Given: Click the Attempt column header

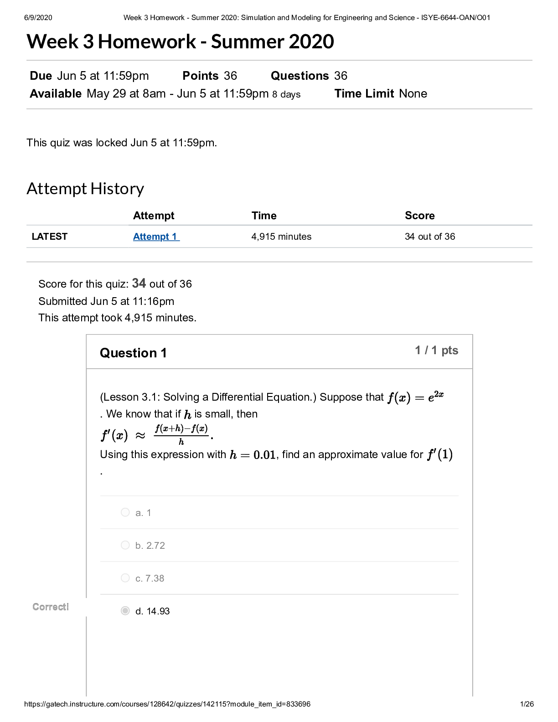Looking at the screenshot, I should click(154, 216).
